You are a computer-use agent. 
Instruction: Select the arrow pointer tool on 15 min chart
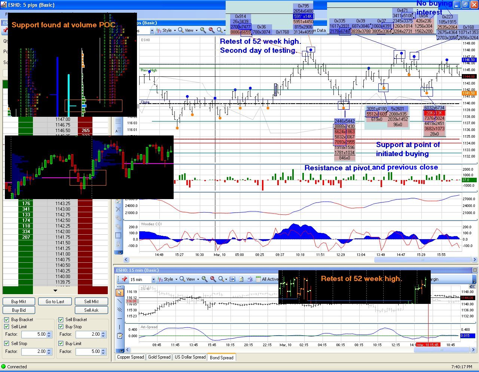click(120, 292)
